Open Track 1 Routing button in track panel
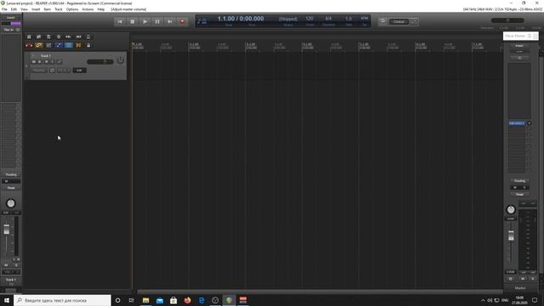Image resolution: width=544 pixels, height=306 pixels. tap(39, 71)
